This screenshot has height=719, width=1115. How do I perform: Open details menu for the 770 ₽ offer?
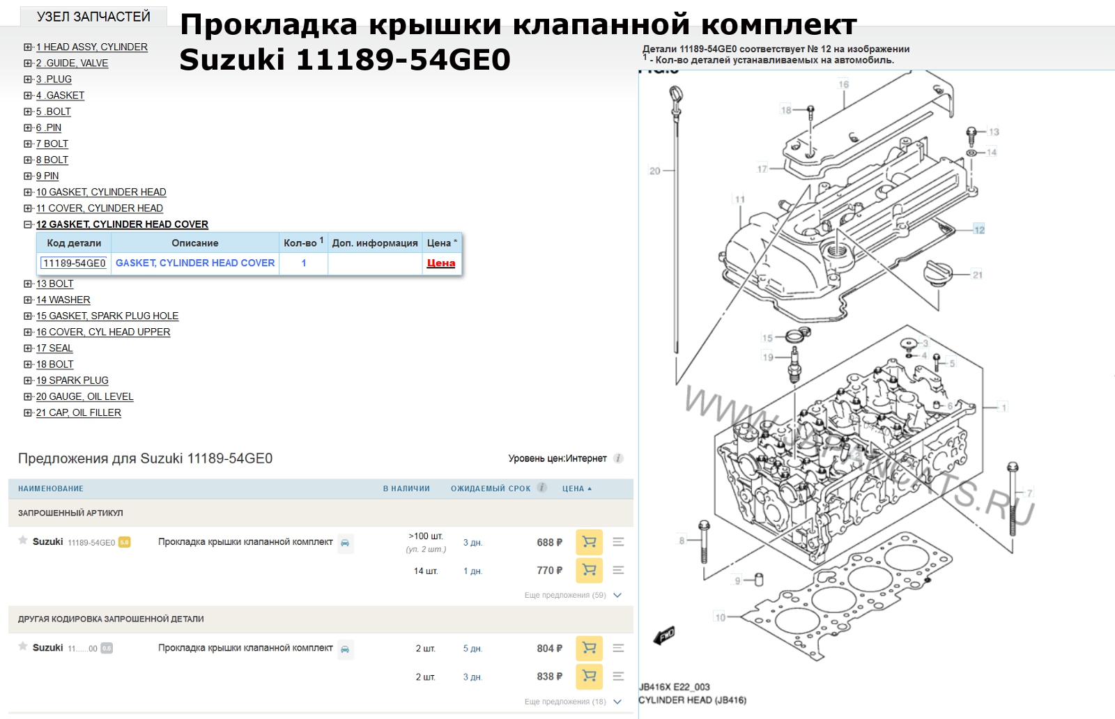[618, 570]
